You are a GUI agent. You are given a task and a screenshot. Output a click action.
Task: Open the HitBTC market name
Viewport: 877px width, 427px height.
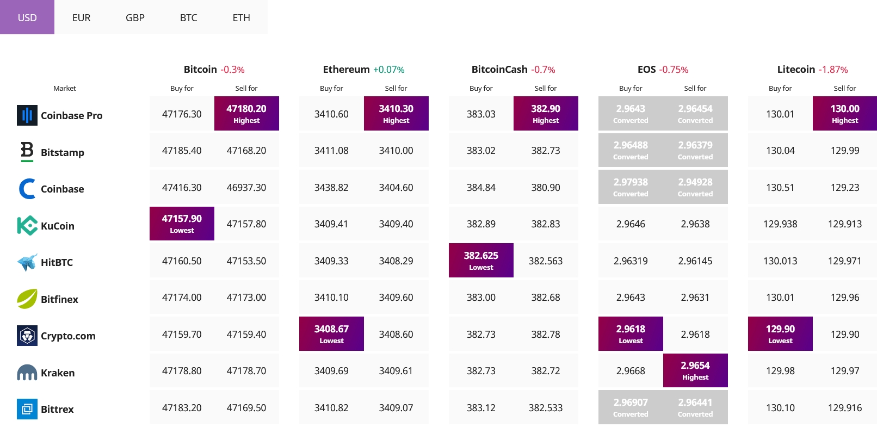click(x=57, y=262)
